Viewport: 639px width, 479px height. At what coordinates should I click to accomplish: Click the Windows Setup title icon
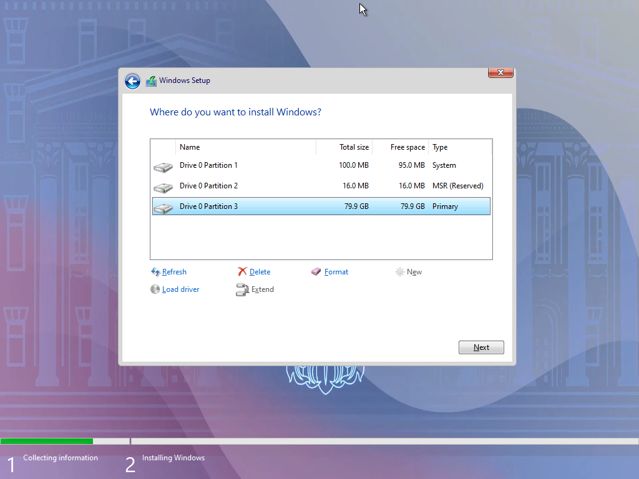(151, 81)
